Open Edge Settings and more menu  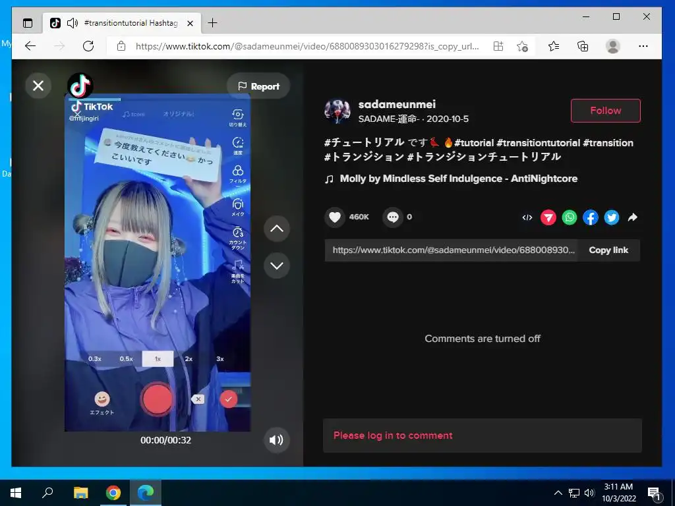(643, 46)
